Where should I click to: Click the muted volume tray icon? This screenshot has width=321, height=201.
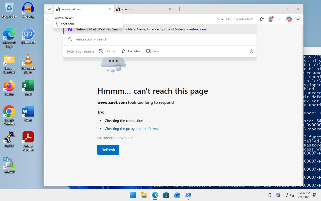coord(292,195)
